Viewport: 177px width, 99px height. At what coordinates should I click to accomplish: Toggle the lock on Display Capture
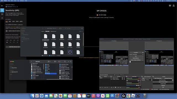coord(124,79)
